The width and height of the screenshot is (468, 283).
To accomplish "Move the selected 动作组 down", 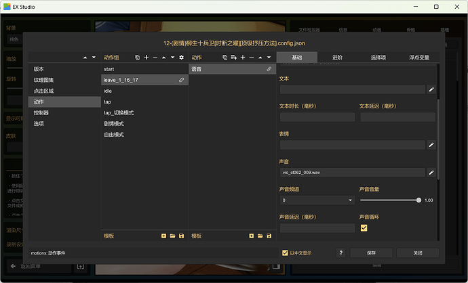I will 172,57.
